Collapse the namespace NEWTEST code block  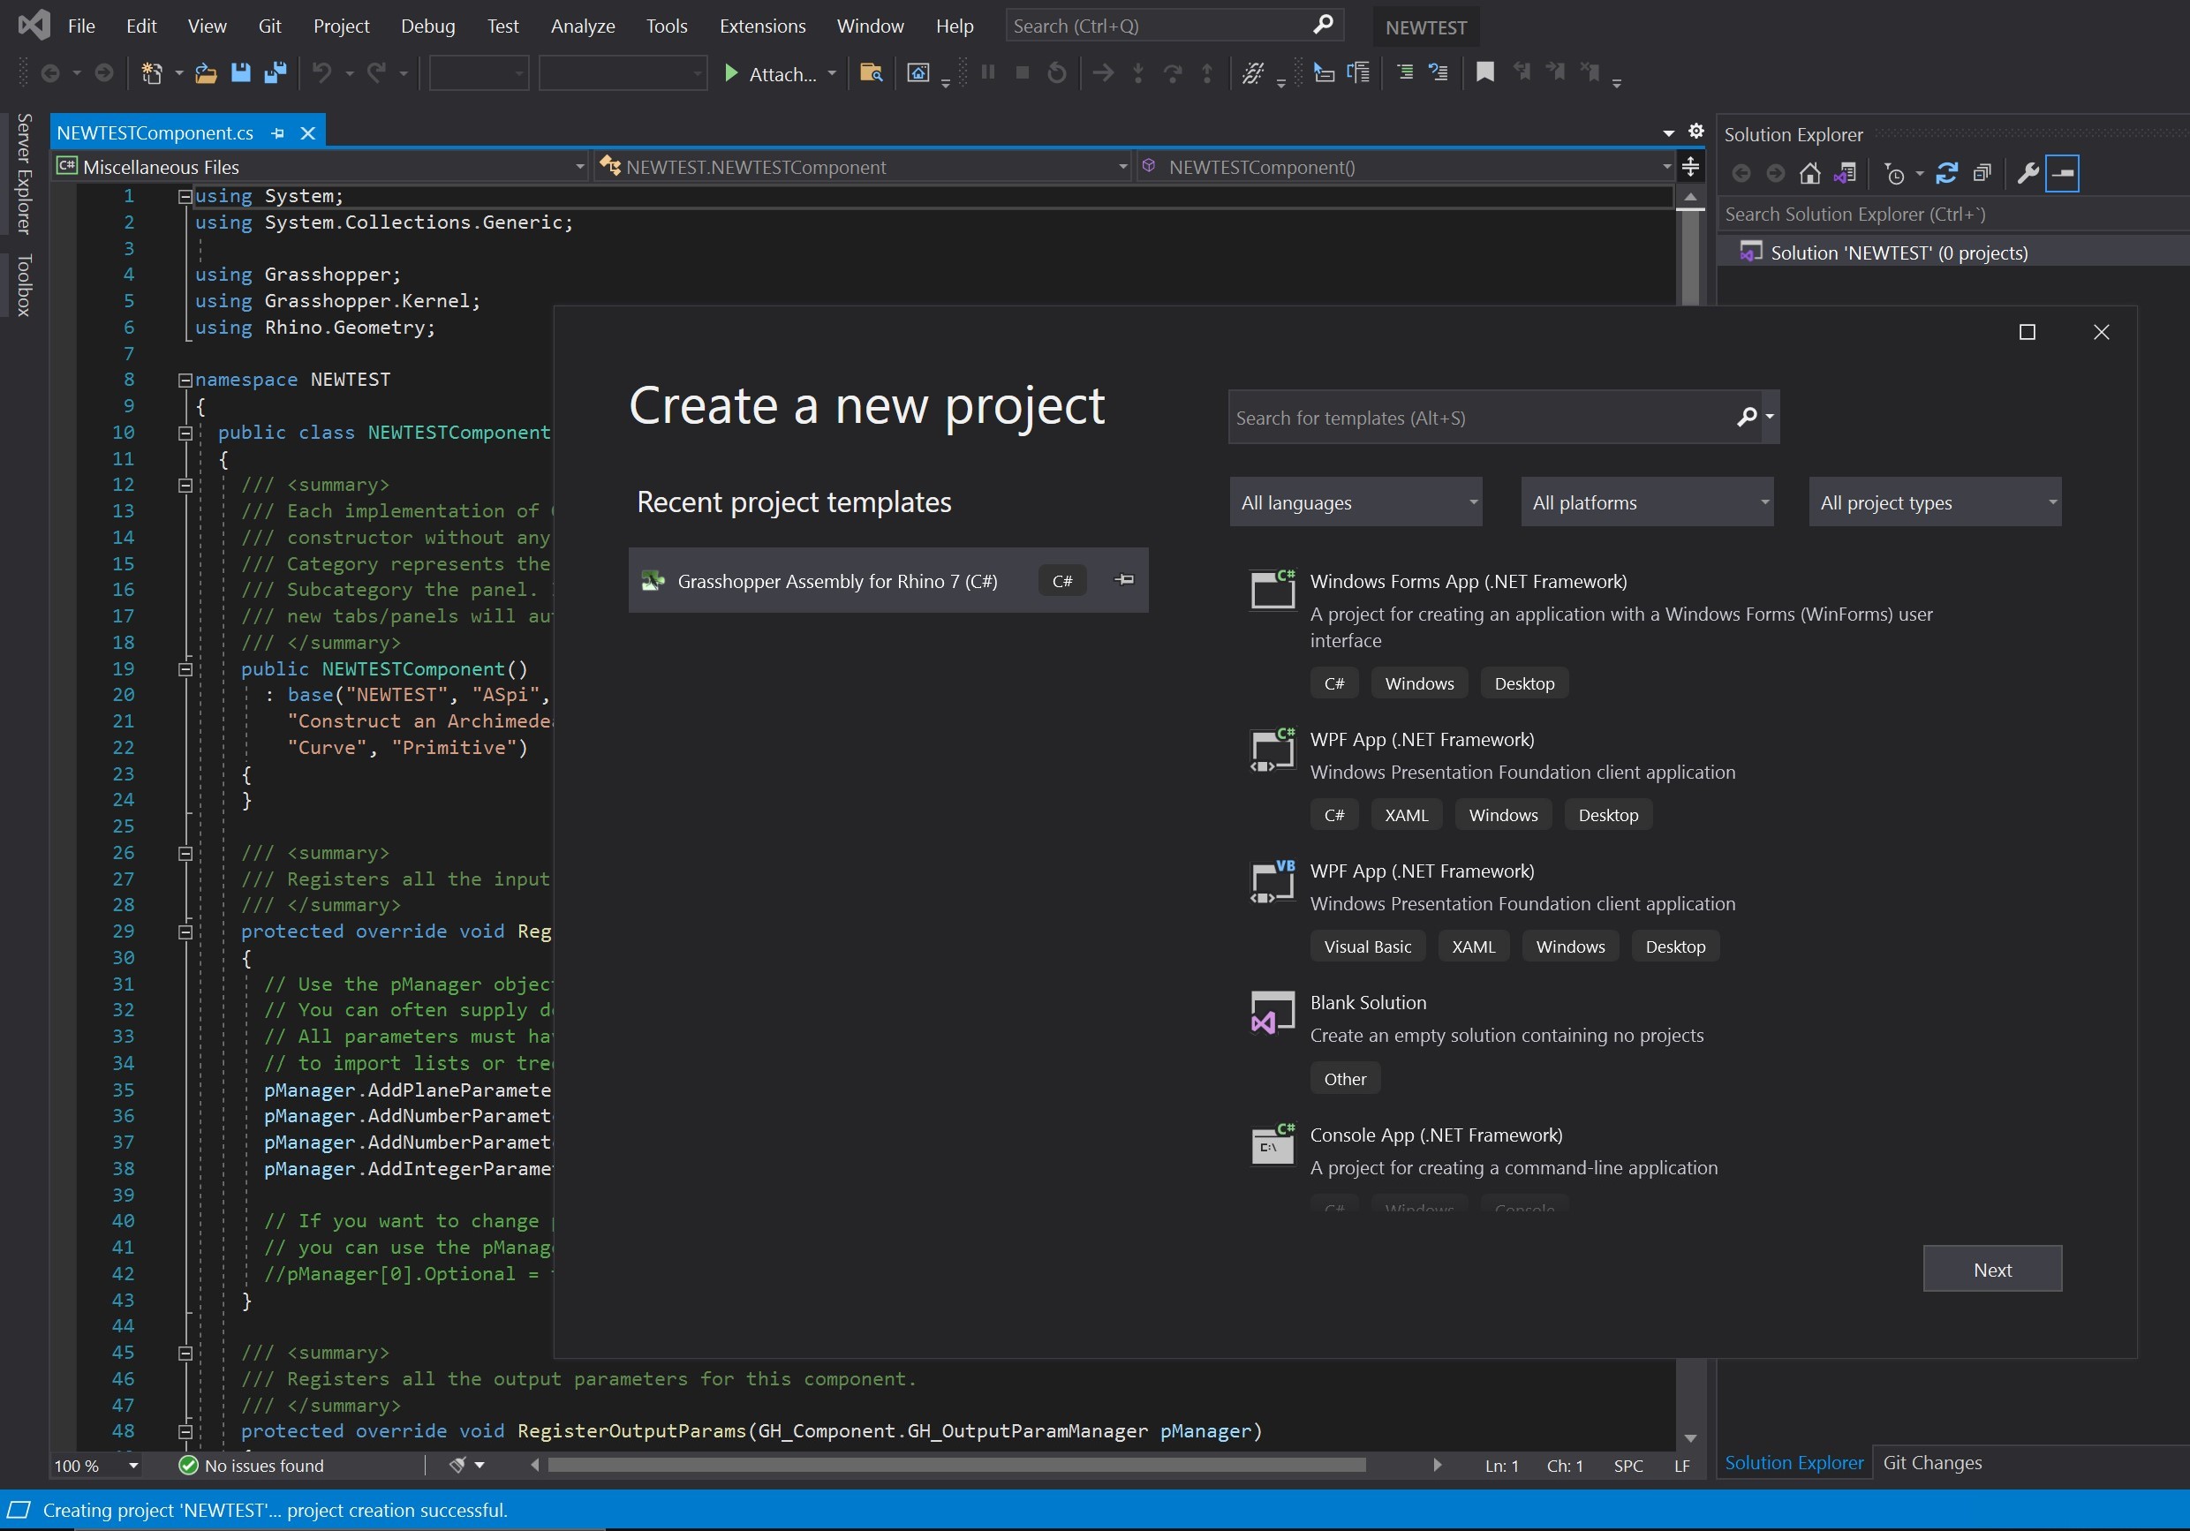coord(185,380)
